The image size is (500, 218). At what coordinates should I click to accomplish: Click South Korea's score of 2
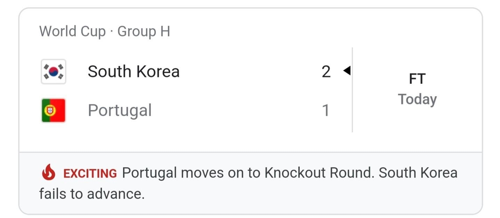tap(326, 72)
